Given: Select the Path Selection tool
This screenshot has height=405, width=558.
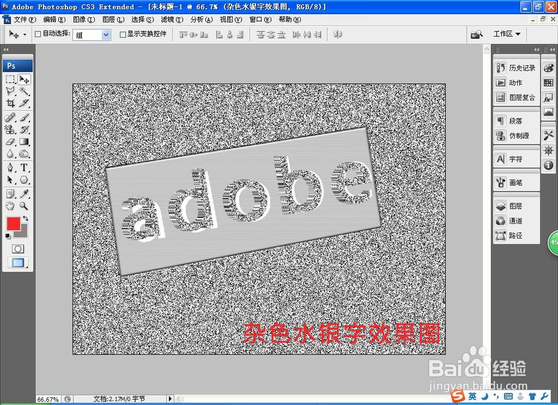Looking at the screenshot, I should click(x=10, y=180).
